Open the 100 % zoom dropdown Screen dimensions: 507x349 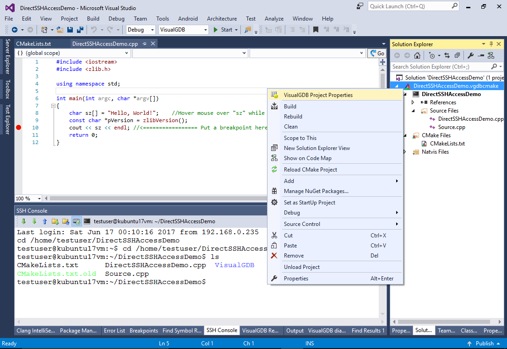click(x=39, y=199)
